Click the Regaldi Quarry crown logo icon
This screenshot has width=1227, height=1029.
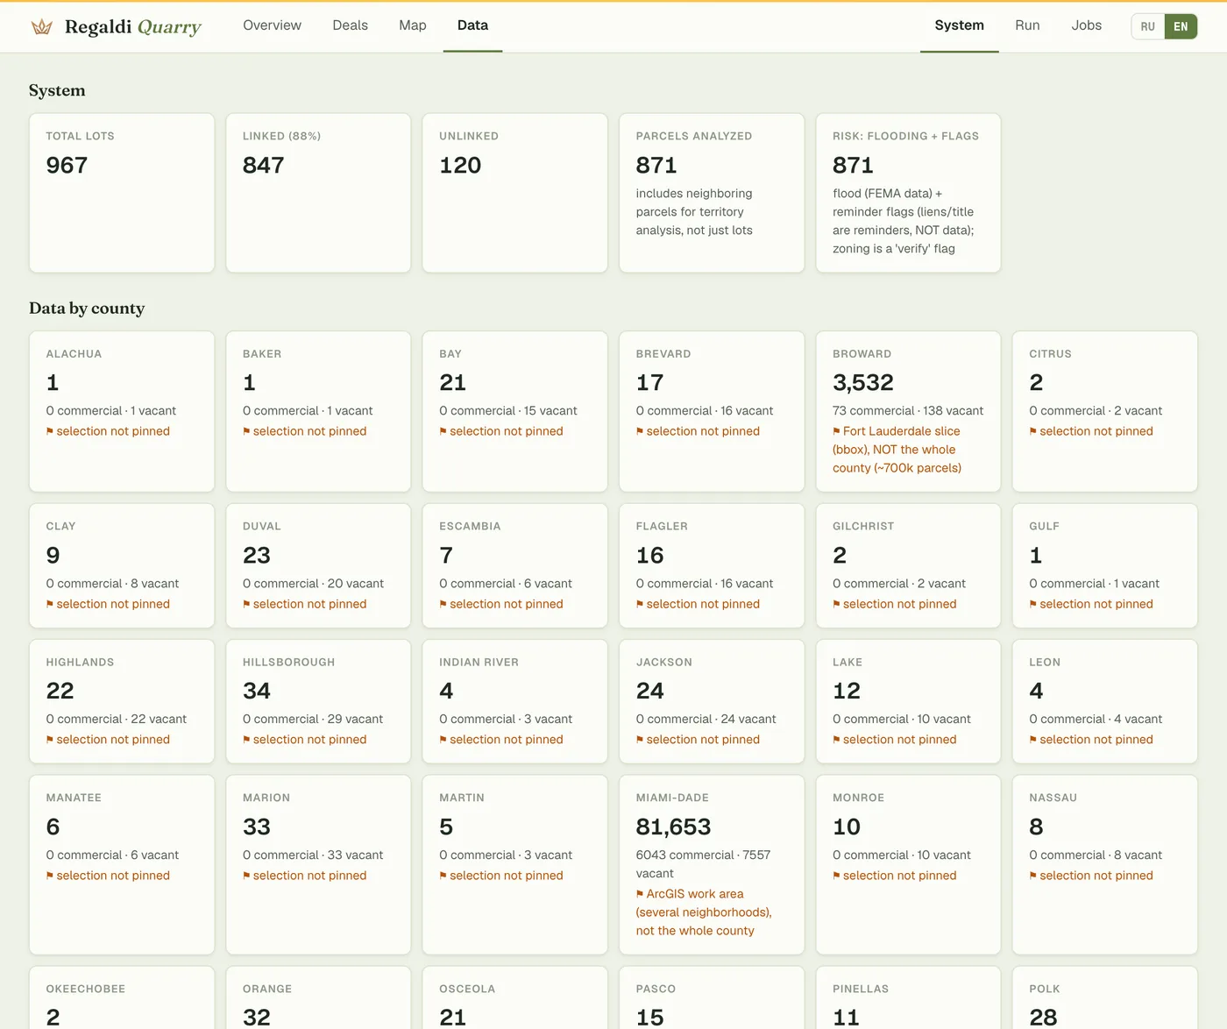coord(41,26)
